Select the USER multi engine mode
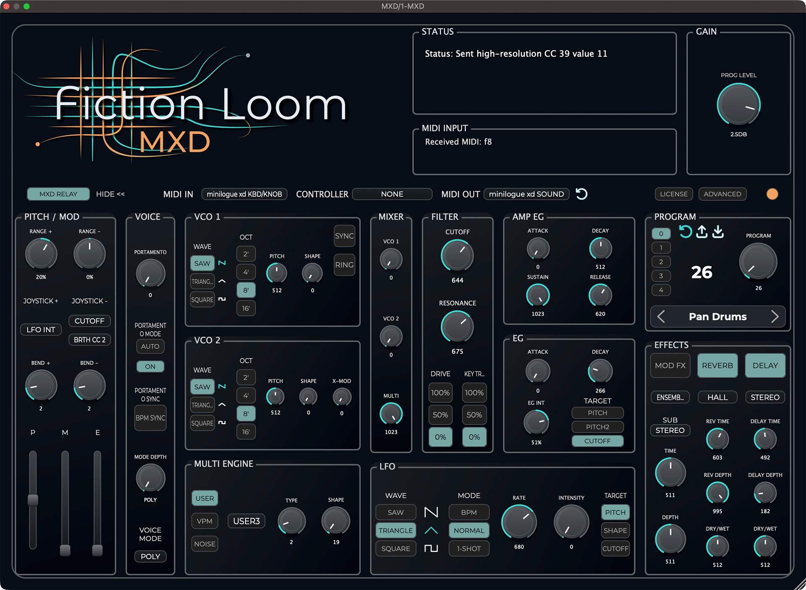This screenshot has height=590, width=806. (205, 498)
